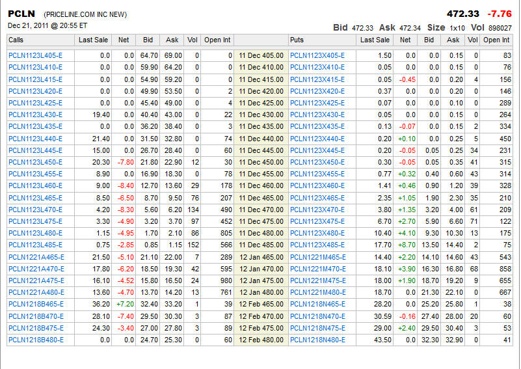
Task: Open the PCLN1123L405-E call option link
Action: click(x=35, y=55)
